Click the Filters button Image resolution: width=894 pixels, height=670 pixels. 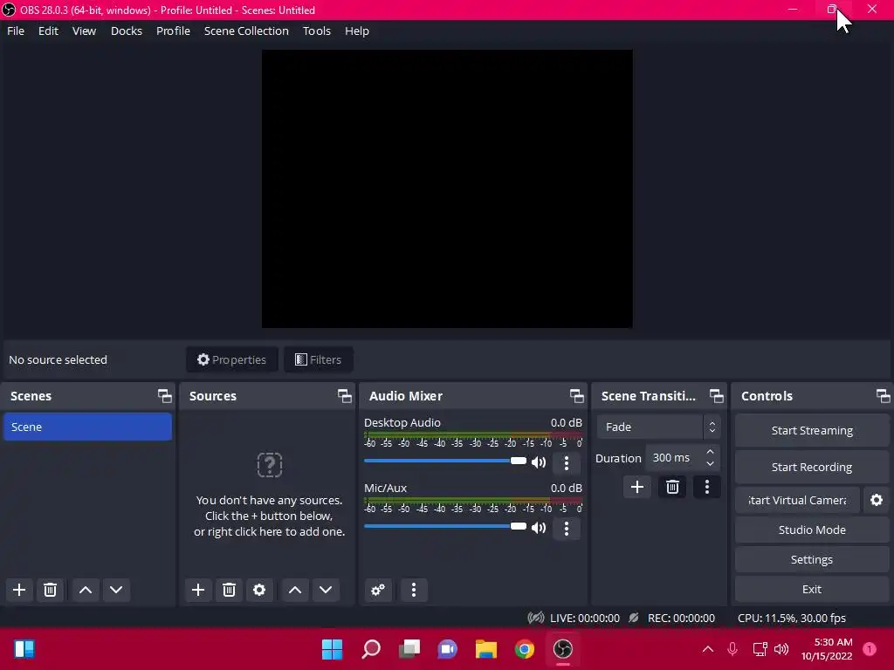click(x=318, y=359)
